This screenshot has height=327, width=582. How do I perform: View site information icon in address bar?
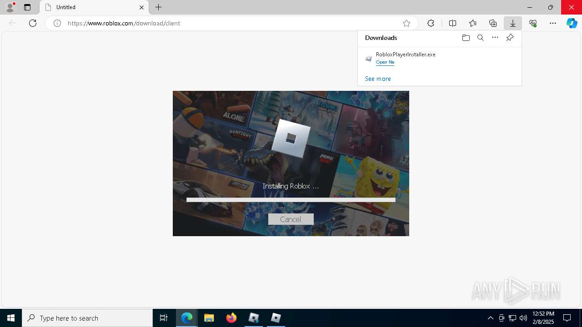(57, 23)
